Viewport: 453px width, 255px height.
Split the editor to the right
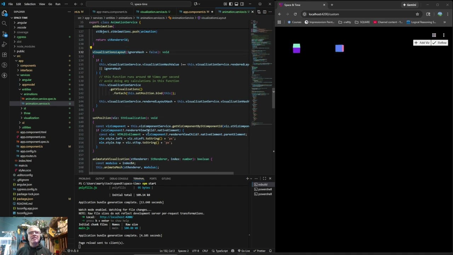264,12
